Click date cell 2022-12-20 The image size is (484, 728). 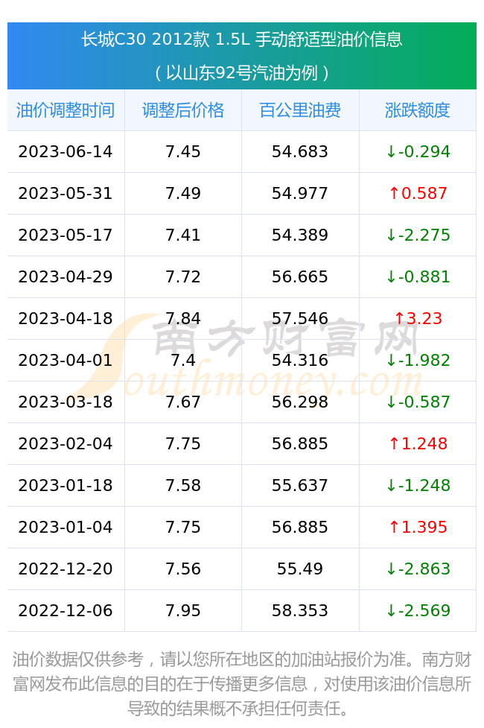66,569
